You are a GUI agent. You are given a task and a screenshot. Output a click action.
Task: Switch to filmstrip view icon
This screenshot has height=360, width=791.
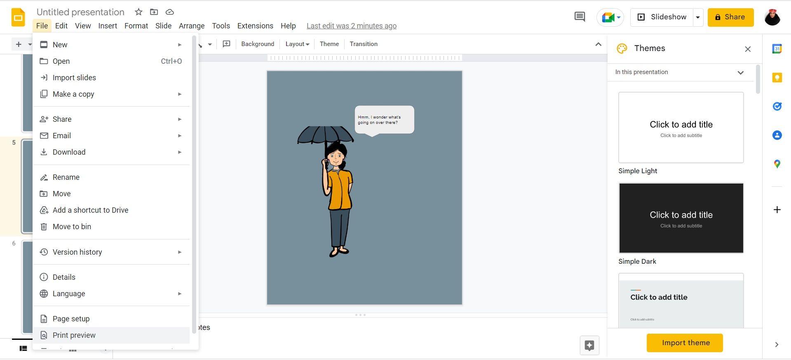23,348
